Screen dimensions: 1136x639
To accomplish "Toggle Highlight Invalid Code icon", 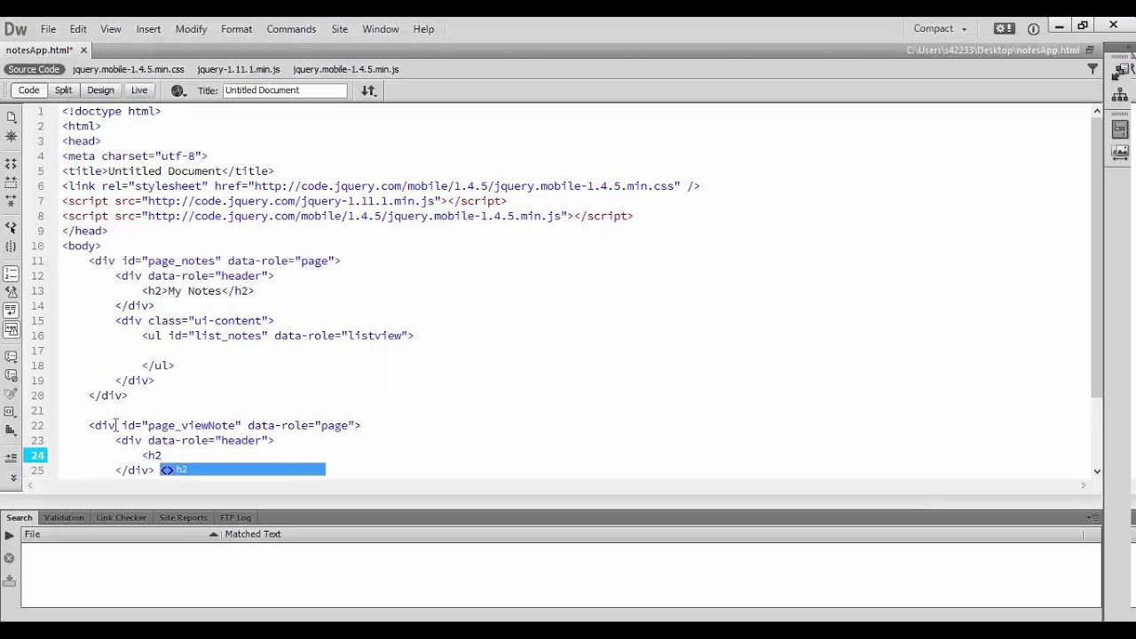I will tap(11, 292).
